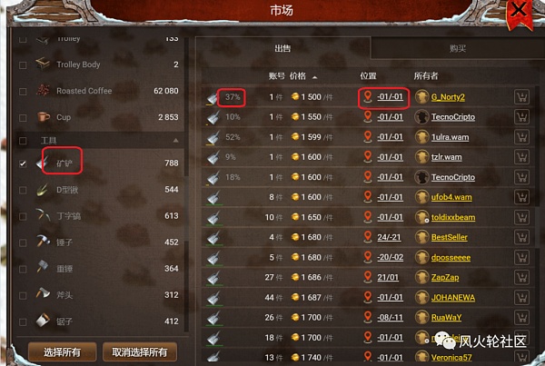Switch to the 购买 buy tab

(457, 48)
